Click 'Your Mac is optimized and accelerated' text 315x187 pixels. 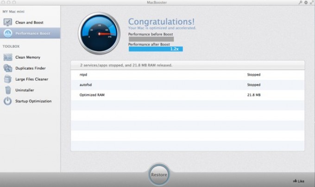[162, 28]
